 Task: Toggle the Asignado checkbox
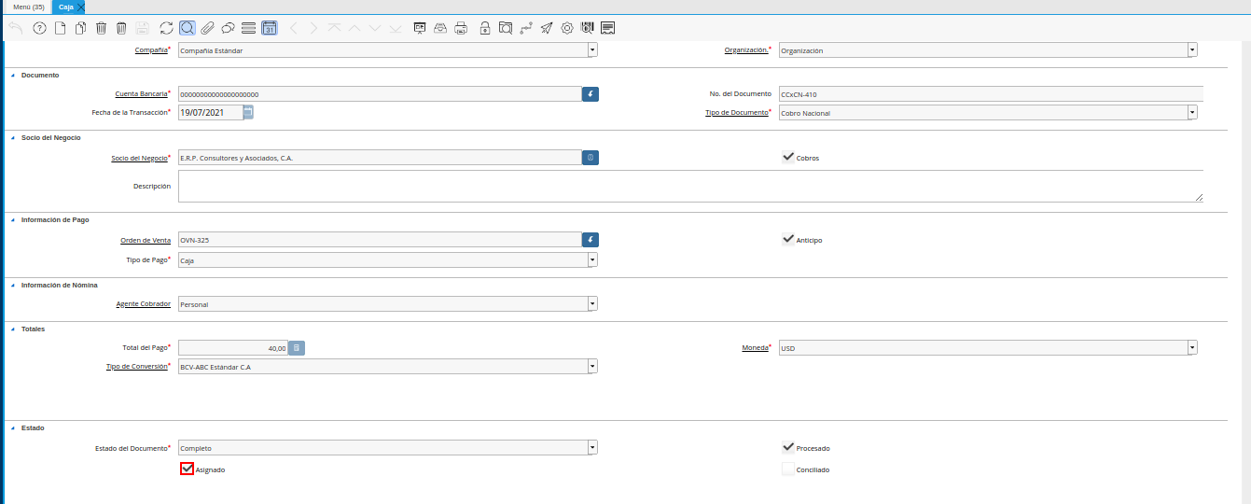coord(187,469)
